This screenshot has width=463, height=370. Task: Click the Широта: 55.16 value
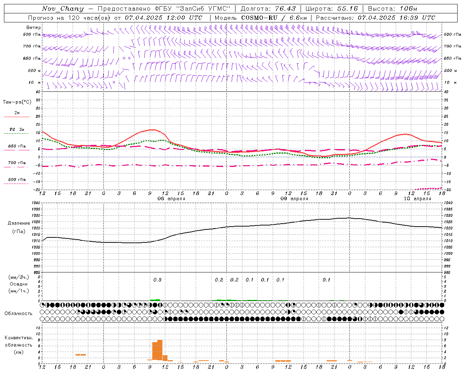click(x=331, y=9)
